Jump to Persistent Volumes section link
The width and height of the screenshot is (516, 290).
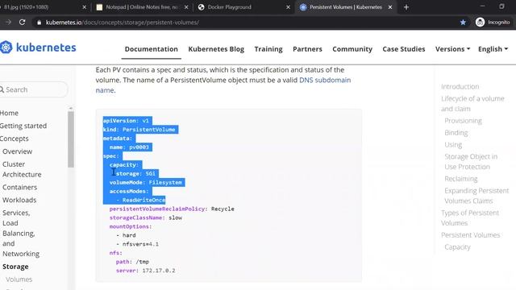[x=470, y=234]
